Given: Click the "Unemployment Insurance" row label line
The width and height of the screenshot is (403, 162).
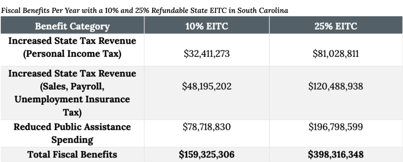Looking at the screenshot, I should click(72, 99).
